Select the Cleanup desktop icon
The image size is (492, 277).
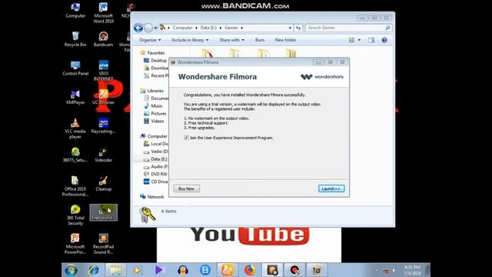[x=103, y=184]
